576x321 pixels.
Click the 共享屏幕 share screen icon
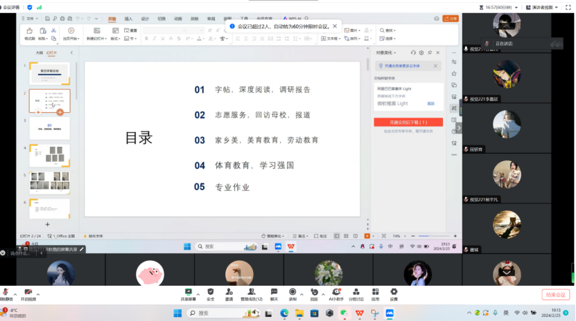point(187,293)
